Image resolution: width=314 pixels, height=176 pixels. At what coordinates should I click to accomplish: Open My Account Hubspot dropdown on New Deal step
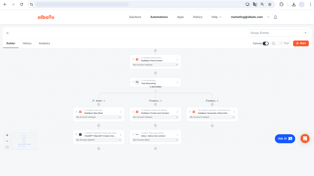(99, 117)
